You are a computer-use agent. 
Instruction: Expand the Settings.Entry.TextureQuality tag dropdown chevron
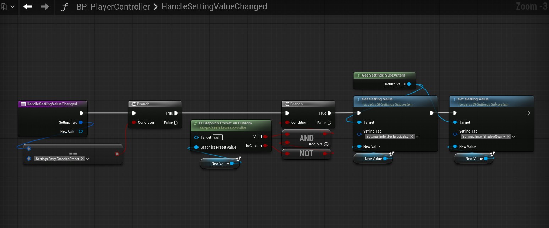417,137
